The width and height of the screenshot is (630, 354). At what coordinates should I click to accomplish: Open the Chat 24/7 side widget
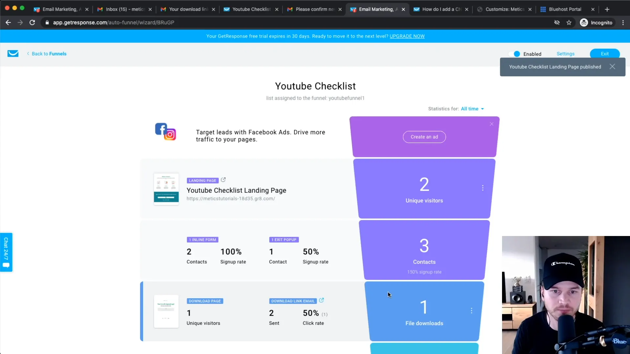coord(6,252)
